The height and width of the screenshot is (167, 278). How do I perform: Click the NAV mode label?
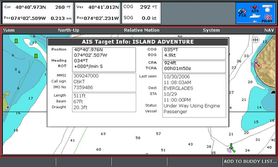point(269,30)
